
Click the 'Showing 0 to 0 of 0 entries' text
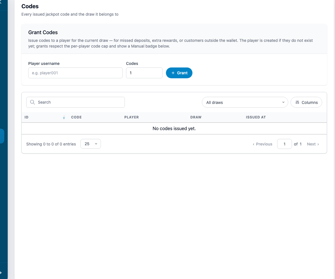click(x=51, y=144)
